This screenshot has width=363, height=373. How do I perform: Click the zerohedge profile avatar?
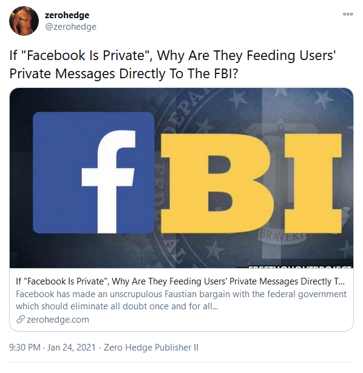pos(24,21)
